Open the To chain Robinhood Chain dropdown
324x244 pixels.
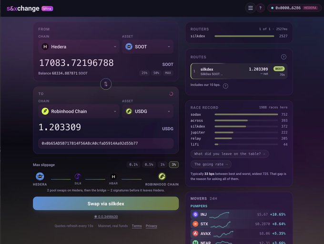pyautogui.click(x=79, y=112)
